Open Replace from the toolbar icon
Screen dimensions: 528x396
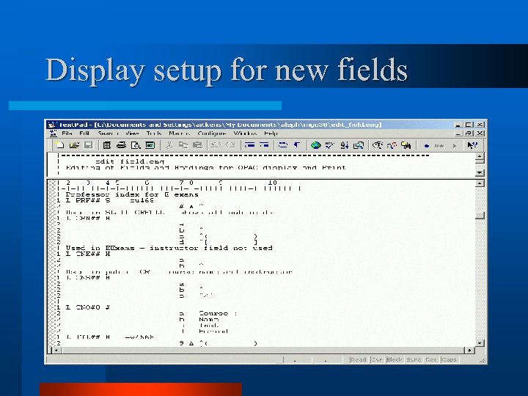click(392, 145)
